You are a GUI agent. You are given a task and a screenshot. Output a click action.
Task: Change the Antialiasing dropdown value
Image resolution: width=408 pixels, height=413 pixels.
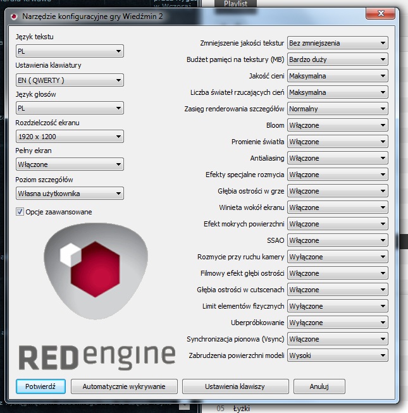[337, 158]
